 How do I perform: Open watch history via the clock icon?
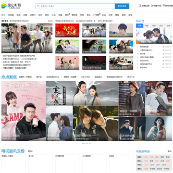pos(140,6)
